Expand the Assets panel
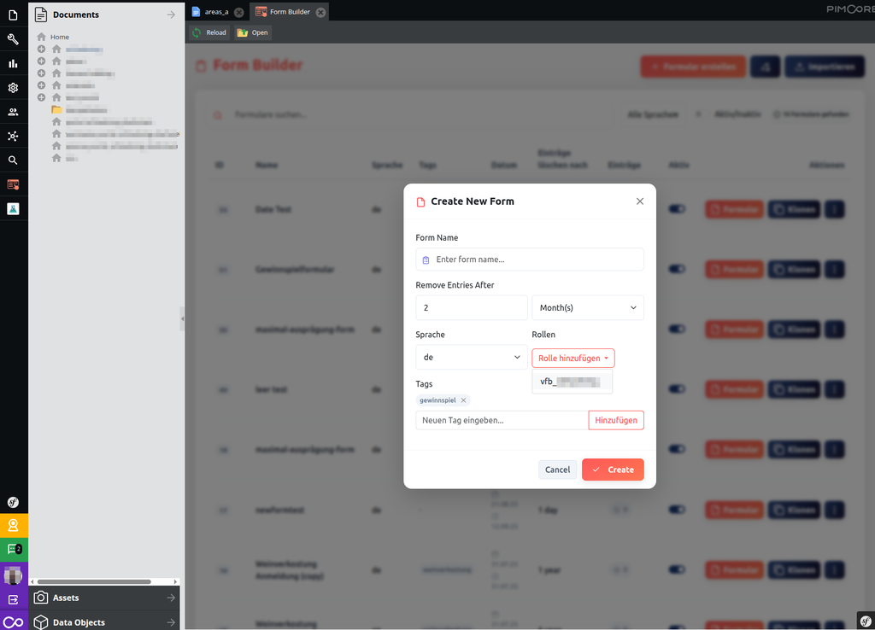Image resolution: width=875 pixels, height=630 pixels. point(104,598)
